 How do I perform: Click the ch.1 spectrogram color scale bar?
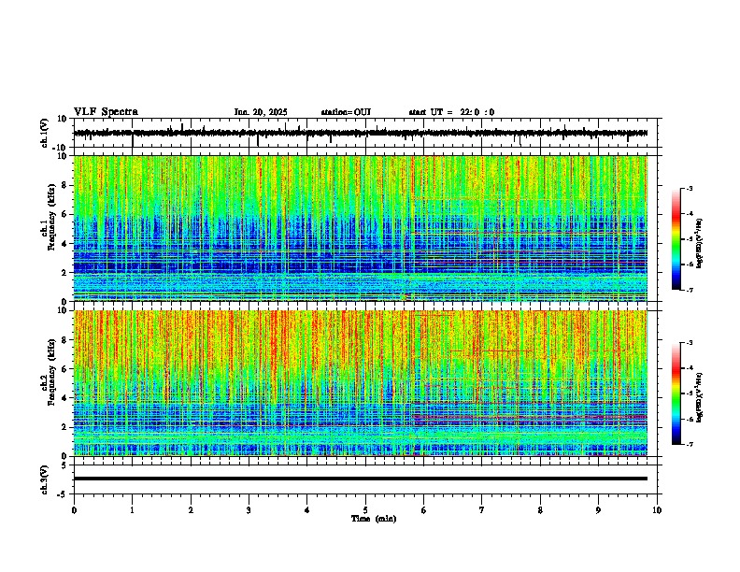676,239
